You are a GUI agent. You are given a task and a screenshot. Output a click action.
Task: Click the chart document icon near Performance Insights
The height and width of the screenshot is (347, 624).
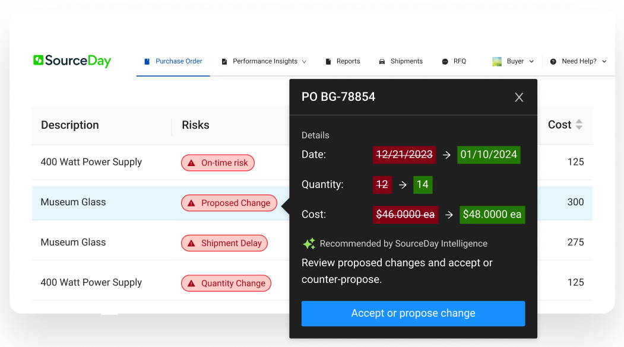224,61
